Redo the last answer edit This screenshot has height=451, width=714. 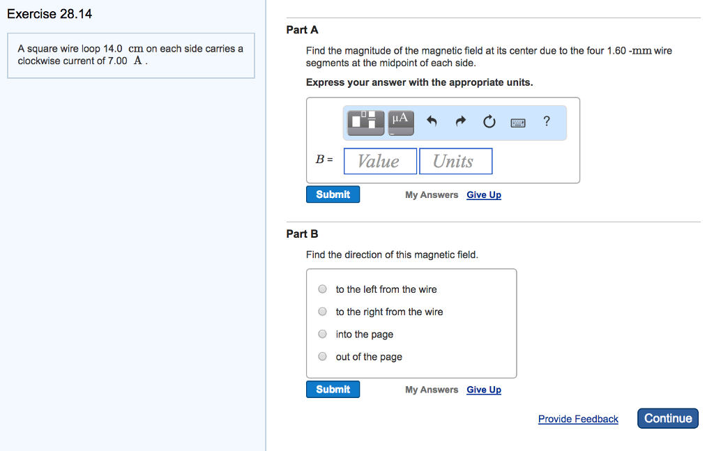click(460, 123)
